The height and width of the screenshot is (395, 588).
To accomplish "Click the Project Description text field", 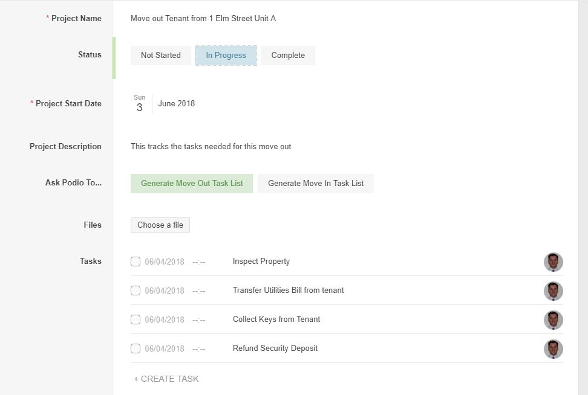I will click(211, 147).
